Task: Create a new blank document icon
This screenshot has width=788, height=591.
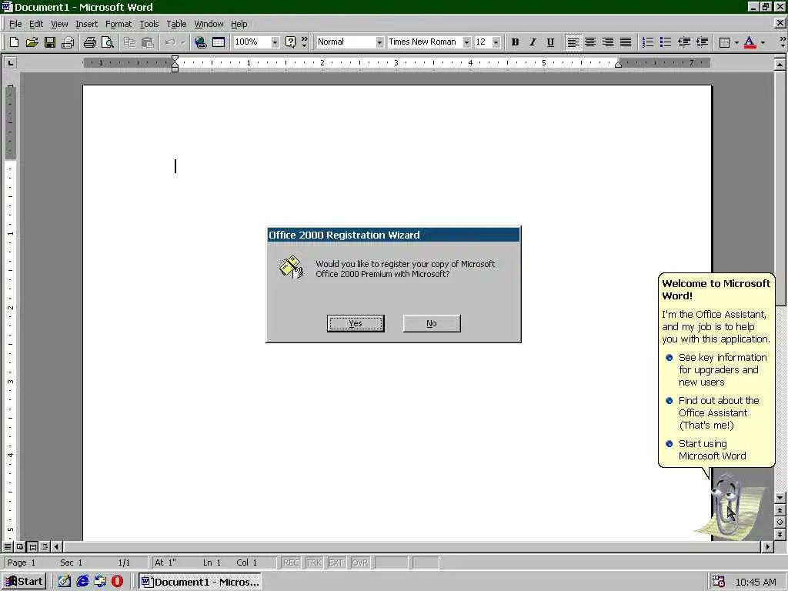Action: pos(14,42)
